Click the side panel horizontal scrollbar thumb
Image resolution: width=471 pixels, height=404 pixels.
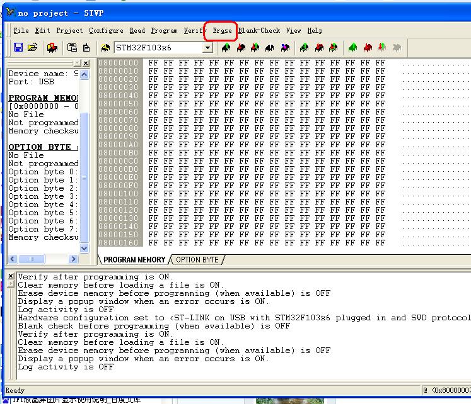pos(32,259)
